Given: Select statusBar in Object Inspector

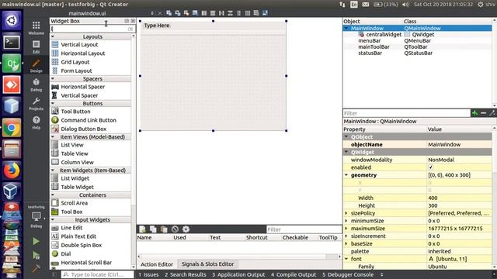Looking at the screenshot, I should [370, 53].
